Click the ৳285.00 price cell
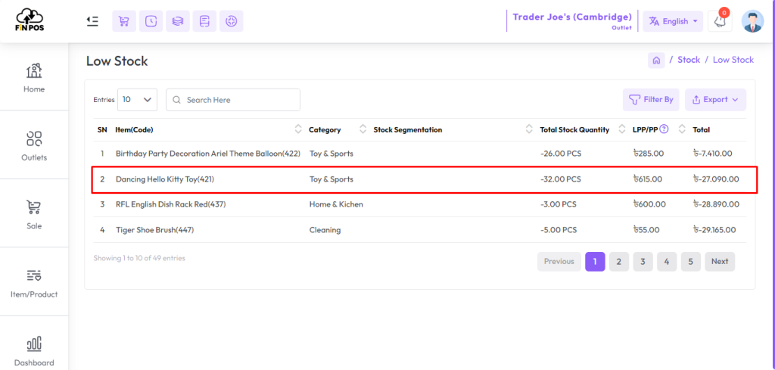 [648, 154]
